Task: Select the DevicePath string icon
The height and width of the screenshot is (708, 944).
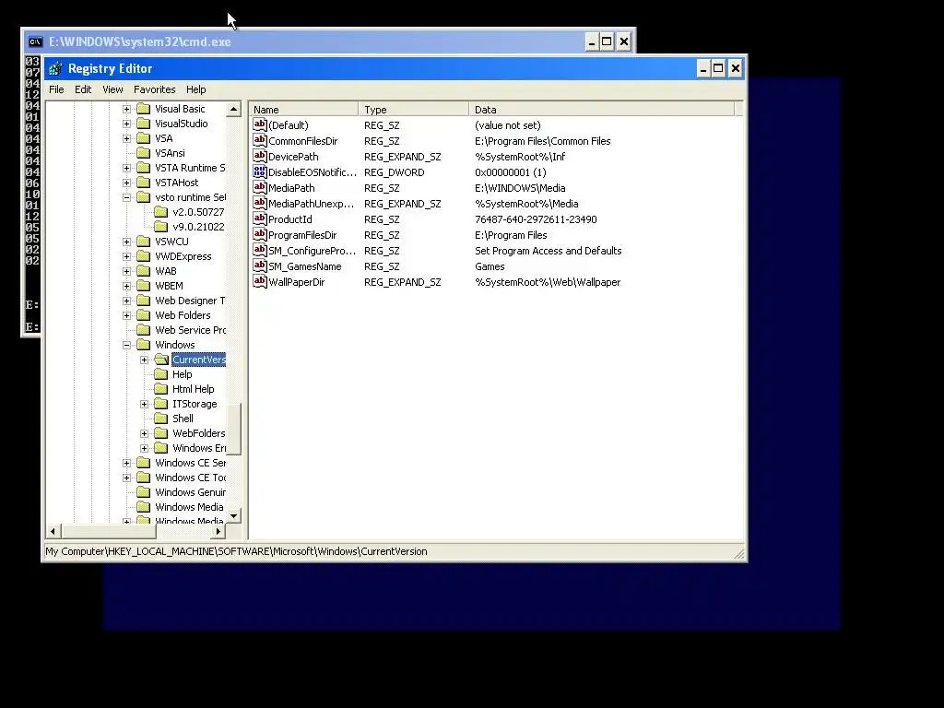Action: [259, 156]
